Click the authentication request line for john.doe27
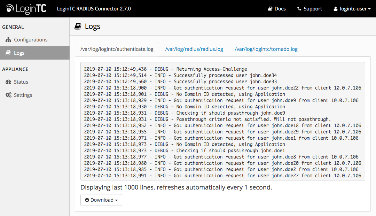376x216 pixels. (222, 176)
